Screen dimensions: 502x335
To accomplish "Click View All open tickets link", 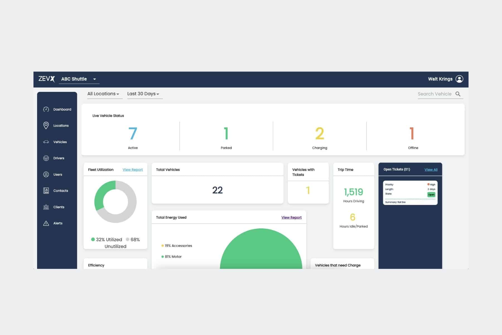I will (x=431, y=170).
